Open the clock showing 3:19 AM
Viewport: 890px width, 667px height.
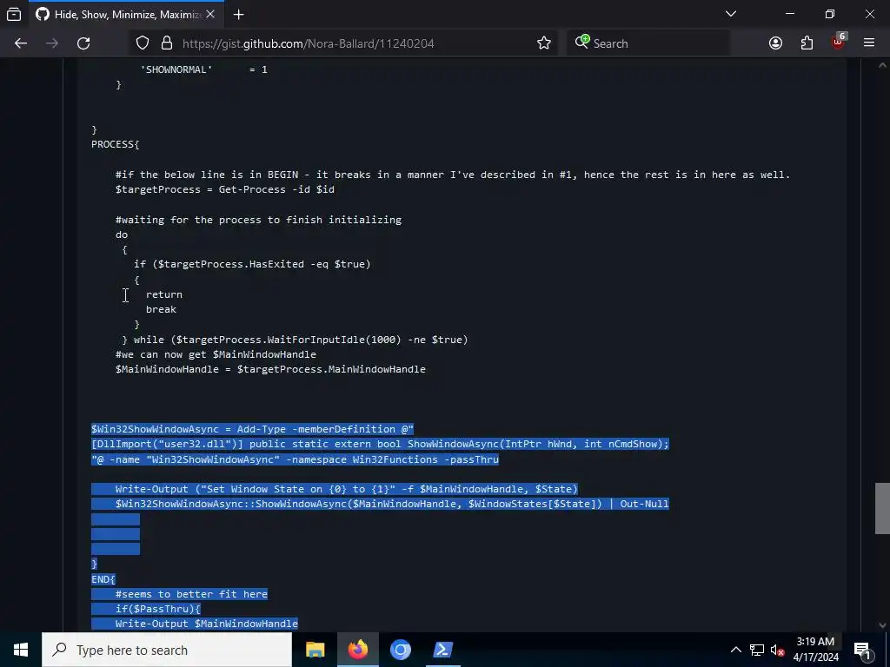tap(815, 650)
